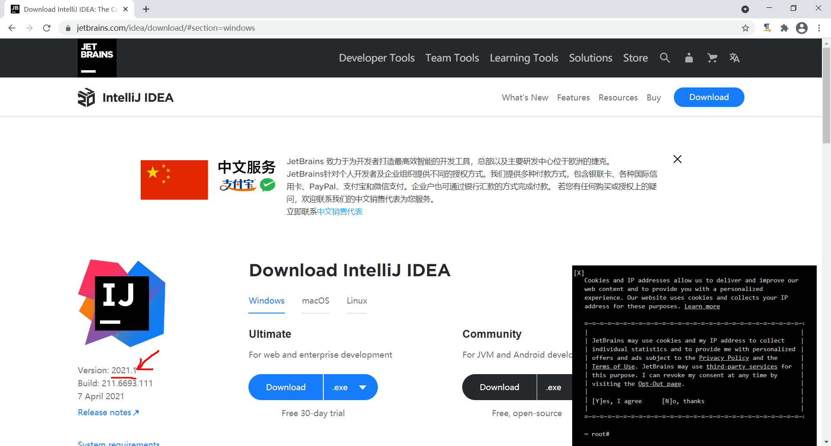Bookmark this page using the star icon
Screen dimensions: 831x446
click(x=745, y=28)
